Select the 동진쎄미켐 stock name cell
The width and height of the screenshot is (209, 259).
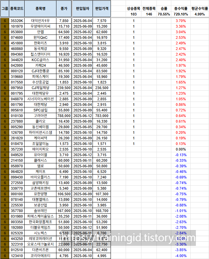40,127
